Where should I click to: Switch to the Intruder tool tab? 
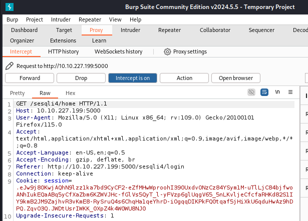(130, 30)
